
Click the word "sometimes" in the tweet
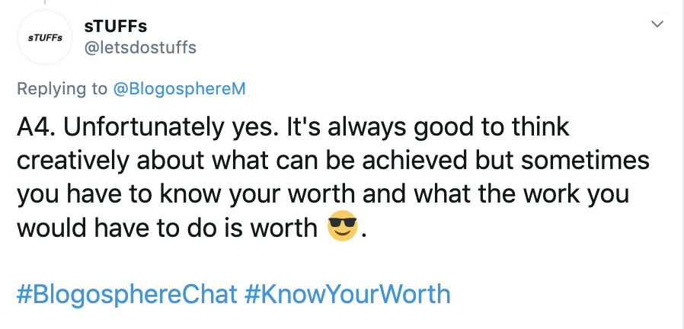coord(587,161)
